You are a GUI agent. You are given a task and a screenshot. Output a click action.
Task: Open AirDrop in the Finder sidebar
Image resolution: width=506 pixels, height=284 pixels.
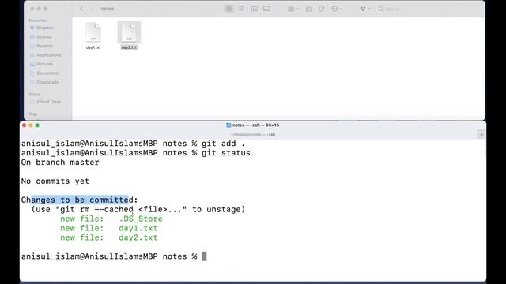tap(44, 37)
